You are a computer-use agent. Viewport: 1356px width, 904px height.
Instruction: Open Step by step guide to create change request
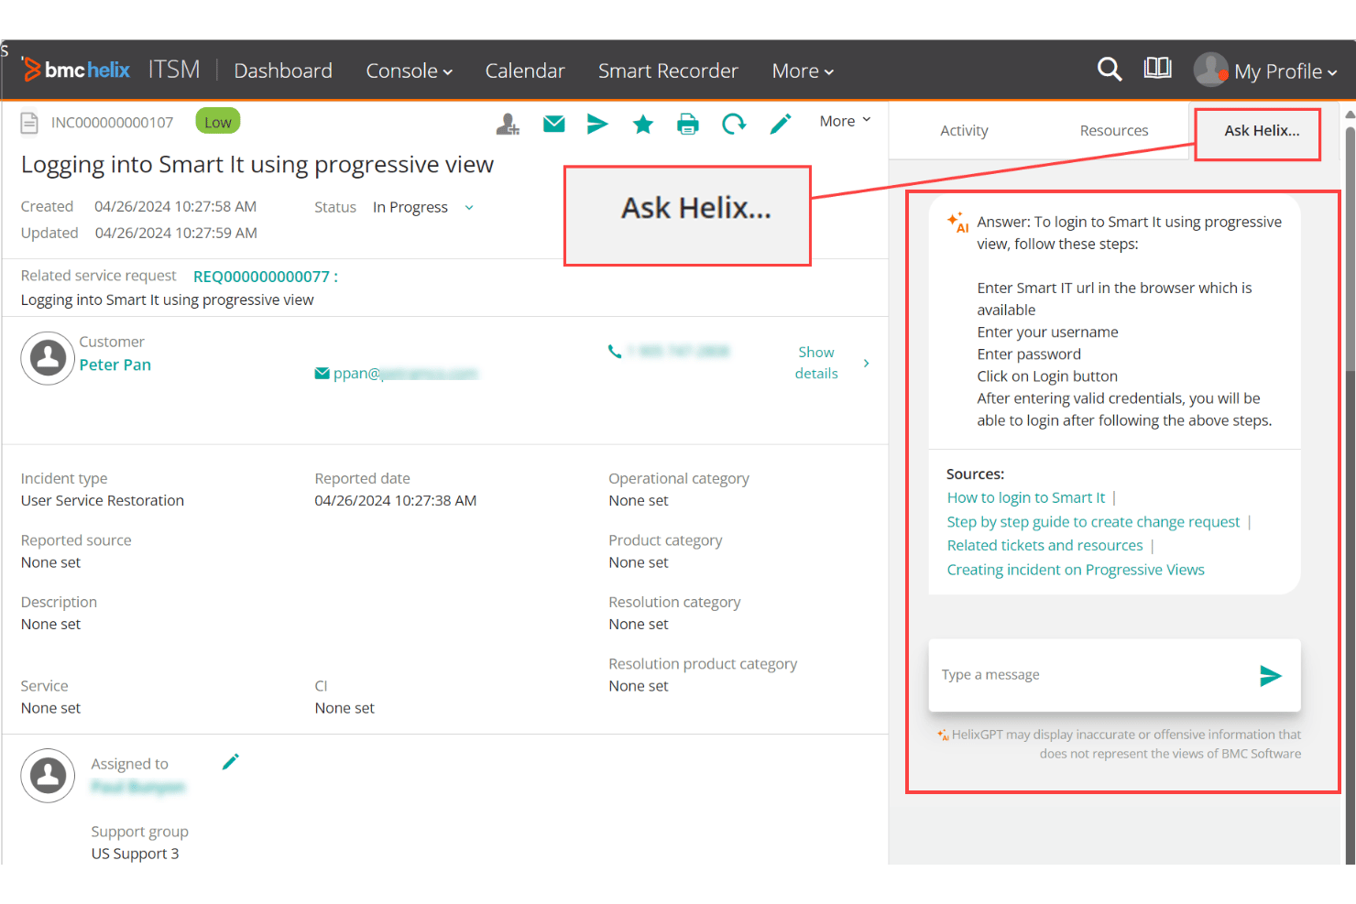(1093, 521)
